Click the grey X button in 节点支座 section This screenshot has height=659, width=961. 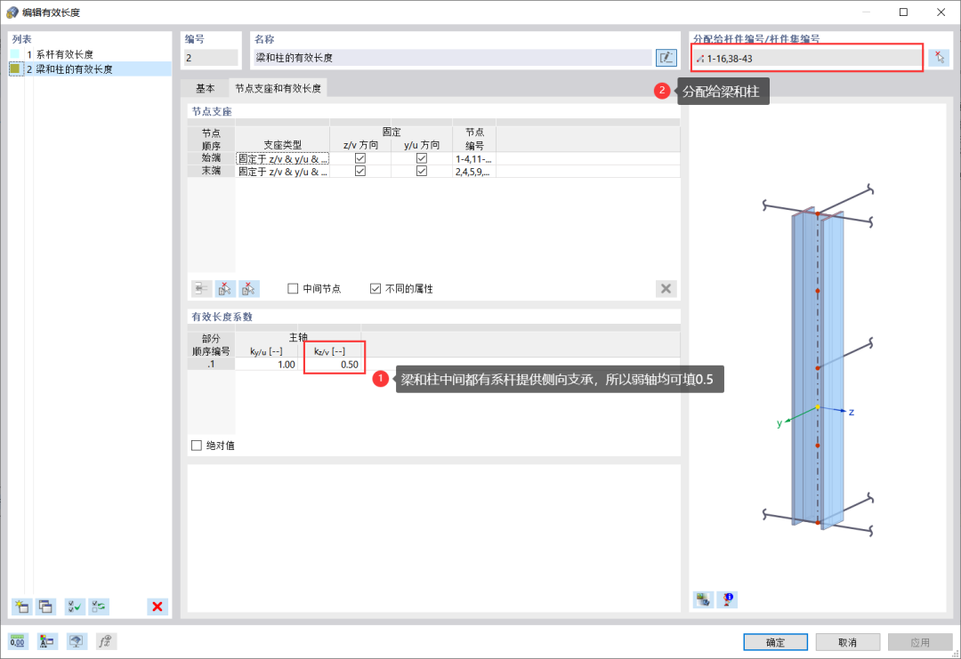pyautogui.click(x=666, y=288)
